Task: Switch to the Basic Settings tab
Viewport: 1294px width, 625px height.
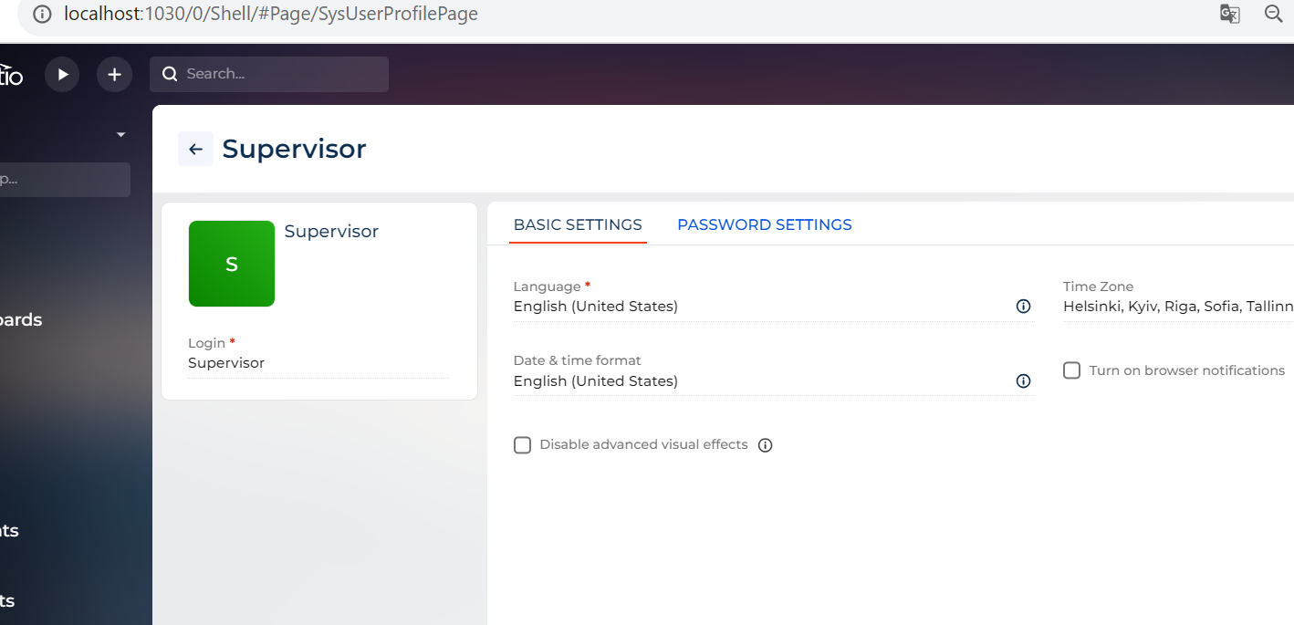Action: coord(578,224)
